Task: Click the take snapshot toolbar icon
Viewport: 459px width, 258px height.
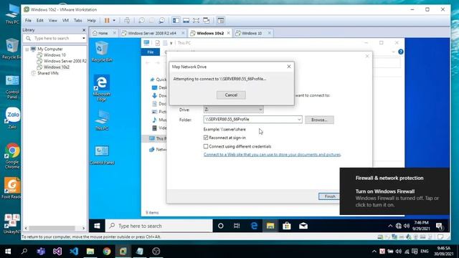Action: tap(141, 21)
